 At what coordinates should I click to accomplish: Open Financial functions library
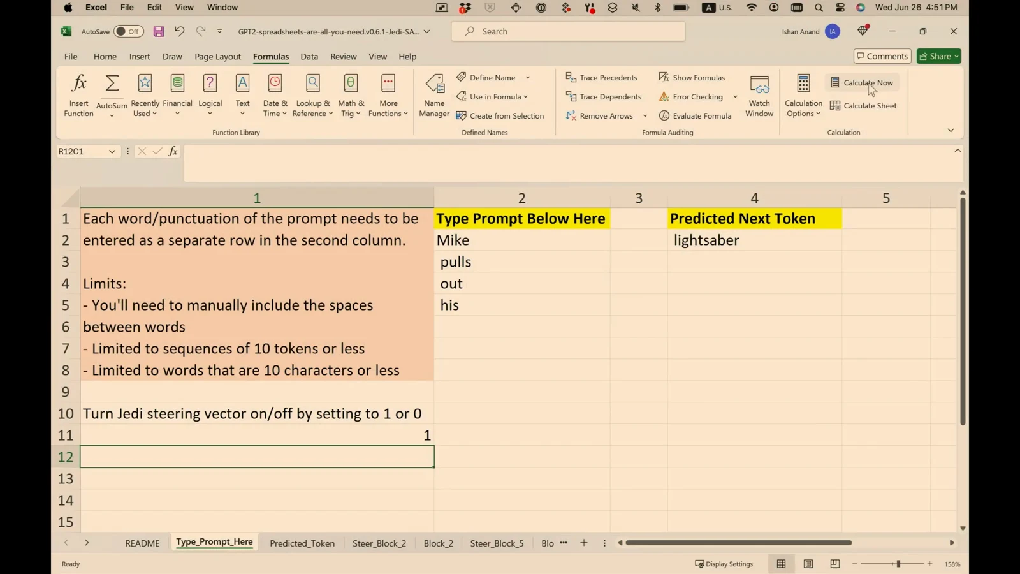pyautogui.click(x=177, y=96)
